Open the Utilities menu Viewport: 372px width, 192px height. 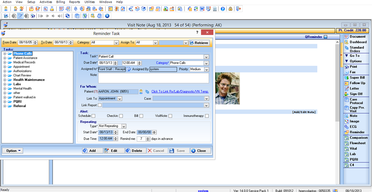89,2
